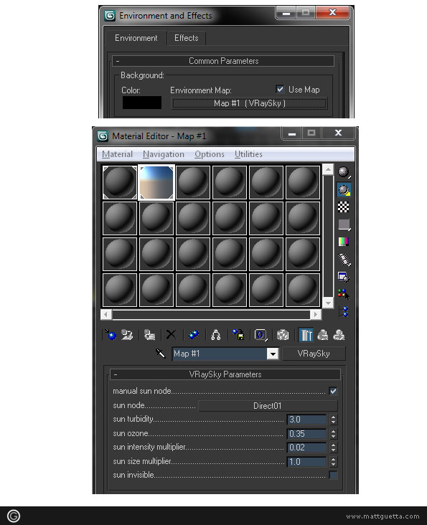Click the sun turbidity value field
The width and height of the screenshot is (427, 525).
pos(306,420)
